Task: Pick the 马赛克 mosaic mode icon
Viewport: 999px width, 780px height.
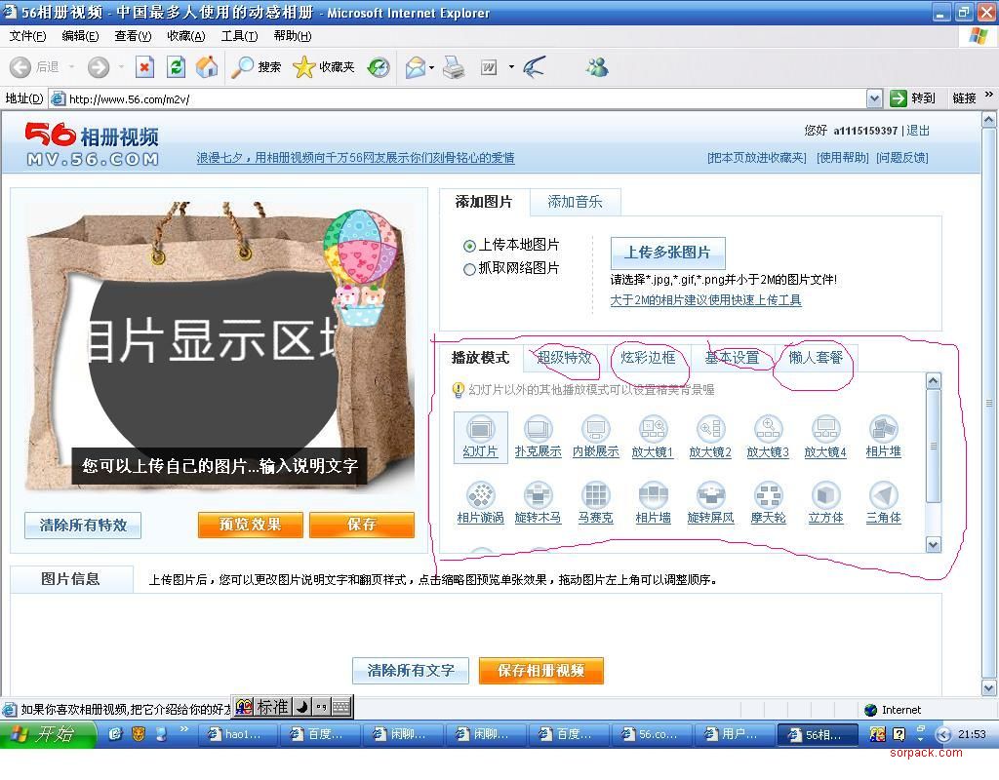Action: (595, 495)
